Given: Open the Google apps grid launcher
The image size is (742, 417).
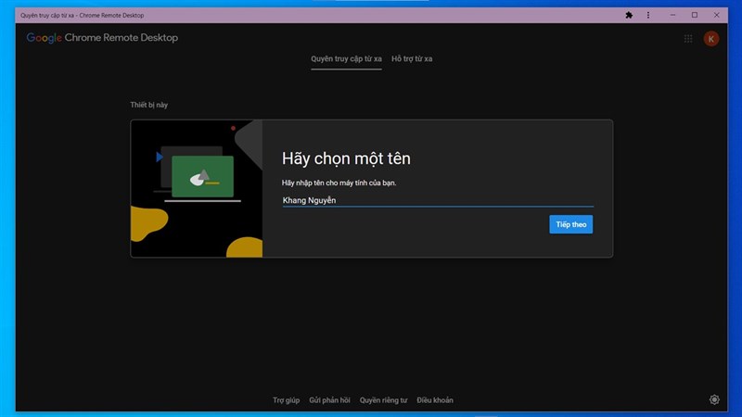Looking at the screenshot, I should click(x=688, y=39).
